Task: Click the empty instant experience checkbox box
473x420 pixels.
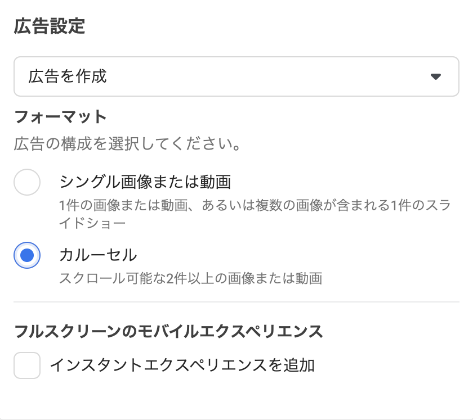Action: click(x=26, y=364)
